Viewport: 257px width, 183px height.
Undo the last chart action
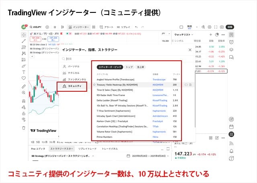coord(136,27)
